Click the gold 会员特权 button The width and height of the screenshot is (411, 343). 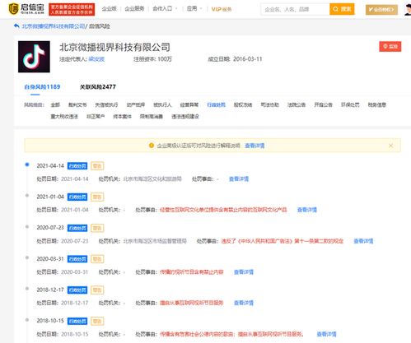tap(381, 10)
